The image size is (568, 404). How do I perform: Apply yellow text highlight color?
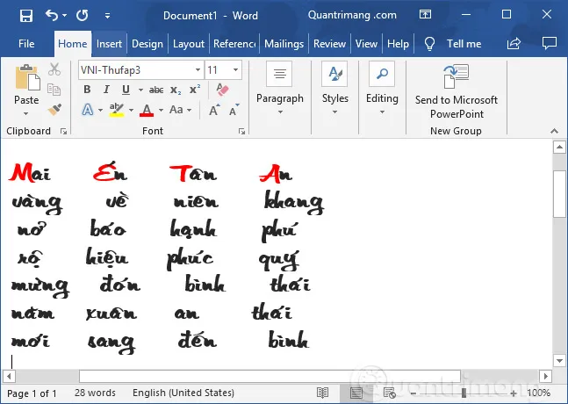(x=116, y=110)
